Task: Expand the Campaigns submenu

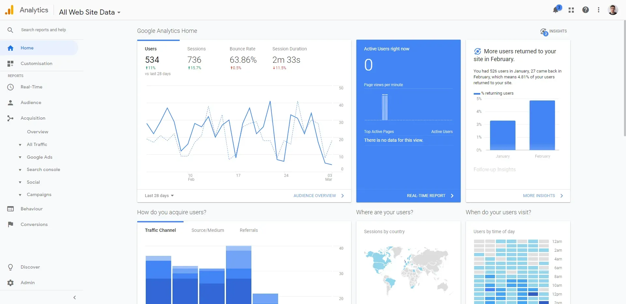Action: tap(20, 195)
